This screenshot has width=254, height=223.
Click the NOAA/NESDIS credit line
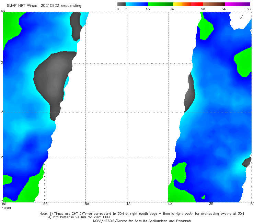[142, 221]
